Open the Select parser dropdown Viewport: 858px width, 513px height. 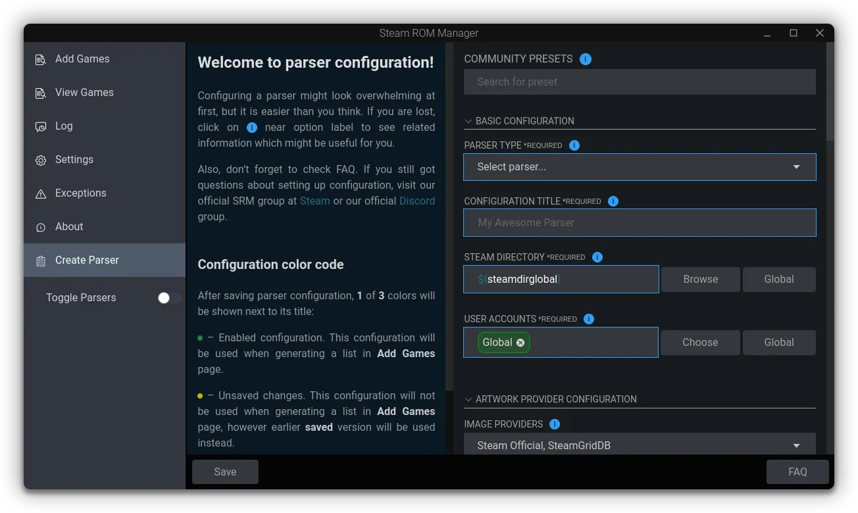click(x=640, y=167)
